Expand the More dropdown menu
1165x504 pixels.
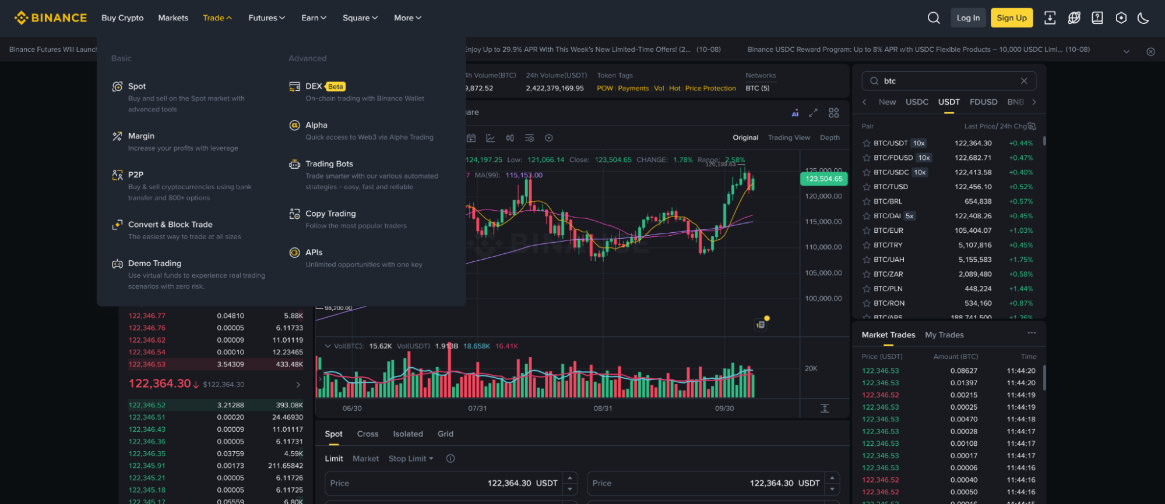tap(407, 18)
